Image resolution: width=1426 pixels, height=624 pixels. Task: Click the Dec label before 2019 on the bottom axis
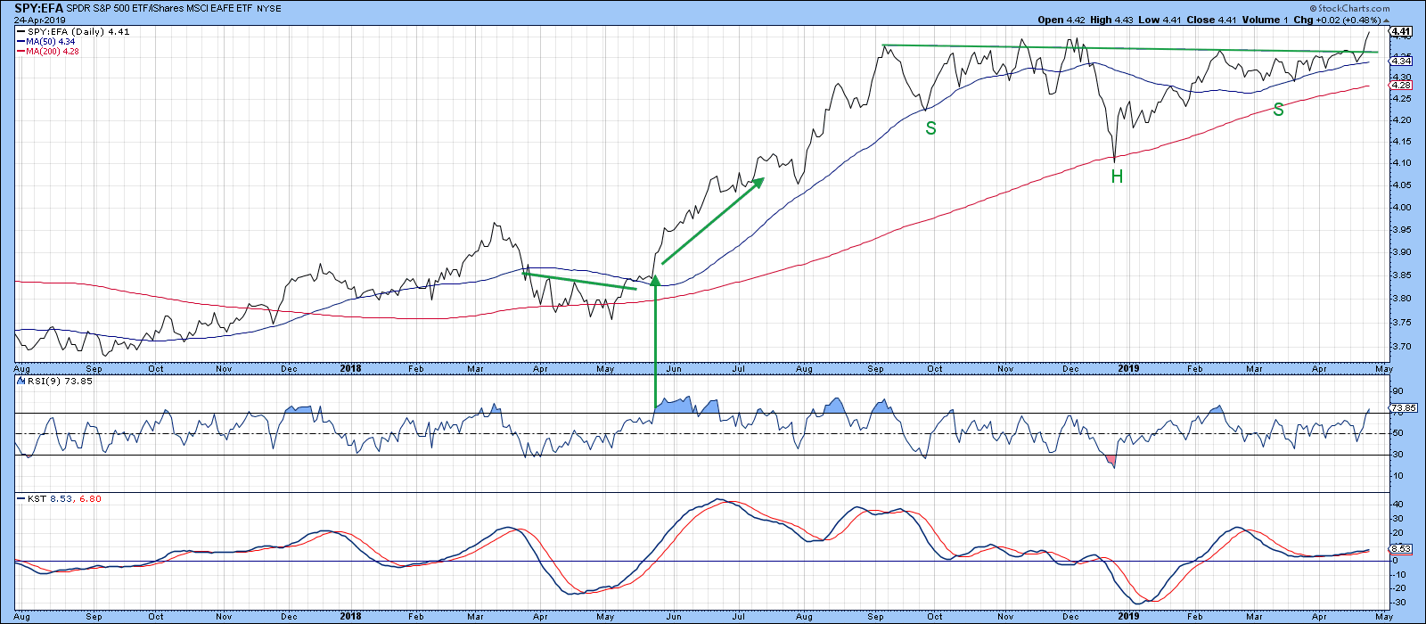tap(1070, 616)
